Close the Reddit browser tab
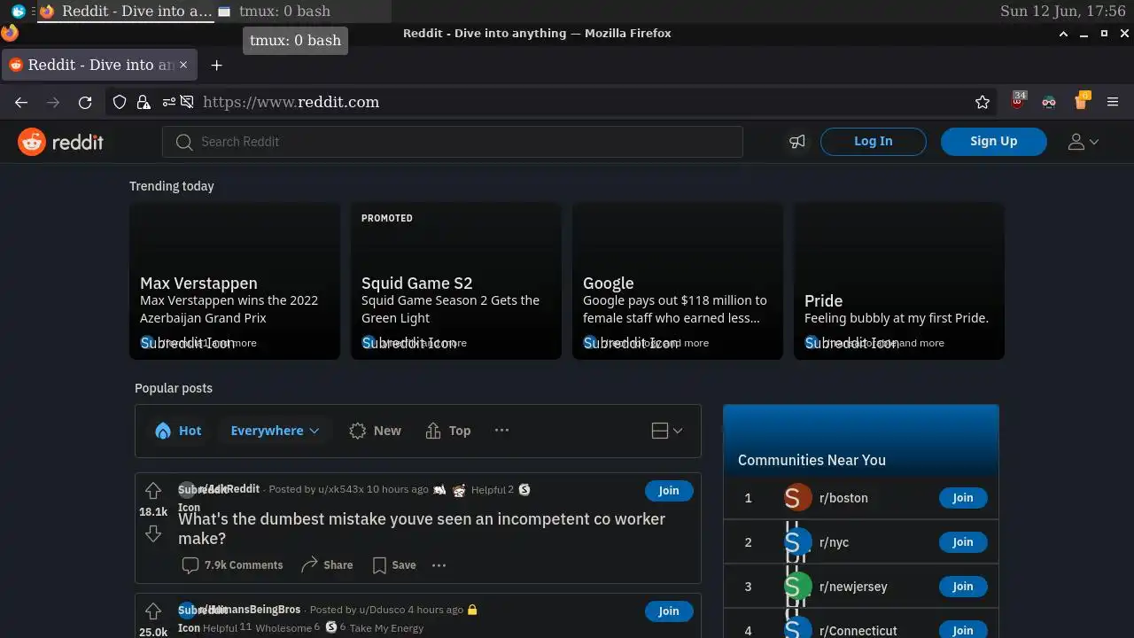Screen dimensions: 1134x638 (183, 65)
